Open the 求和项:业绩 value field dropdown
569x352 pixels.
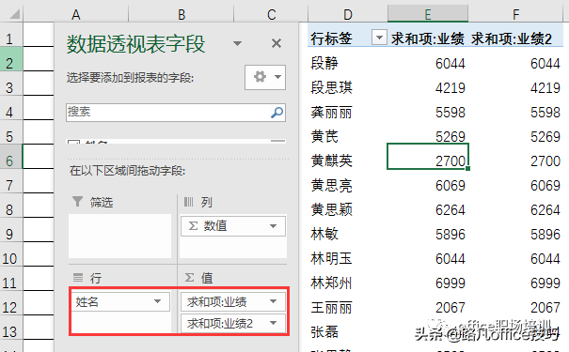tap(274, 301)
